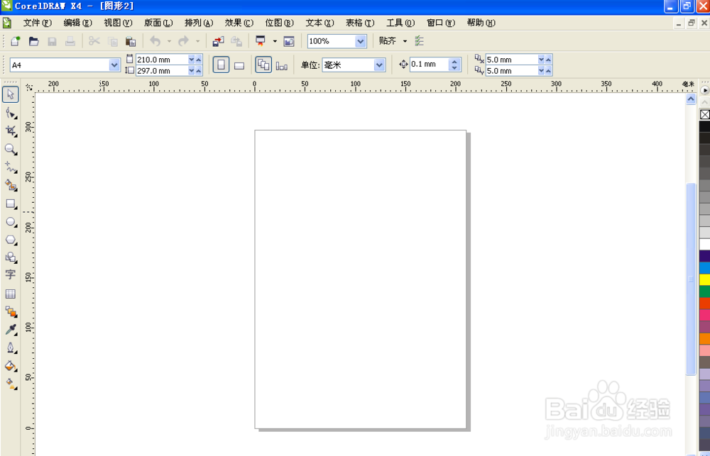Viewport: 710px width, 456px height.
Task: Open the Fill tool
Action: [x=11, y=365]
